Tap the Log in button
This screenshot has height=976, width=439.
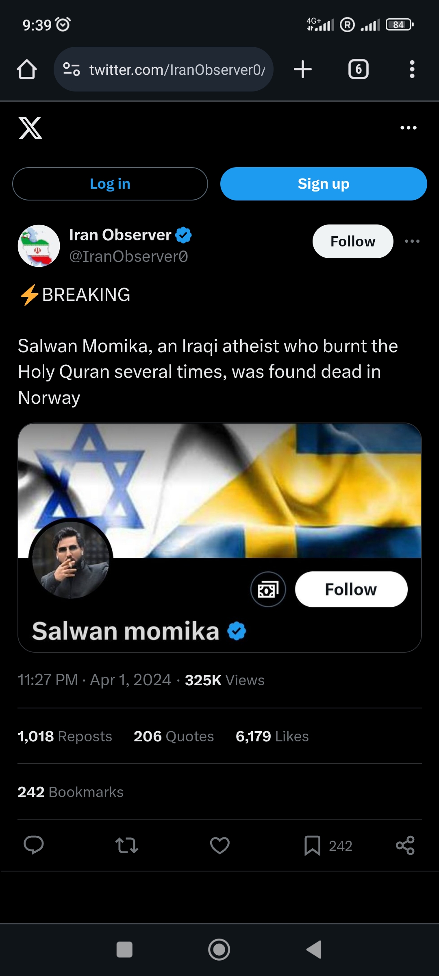[110, 184]
